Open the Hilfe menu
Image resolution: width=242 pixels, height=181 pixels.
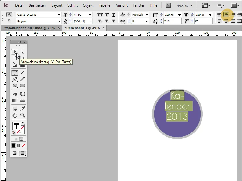pyautogui.click(x=153, y=5)
